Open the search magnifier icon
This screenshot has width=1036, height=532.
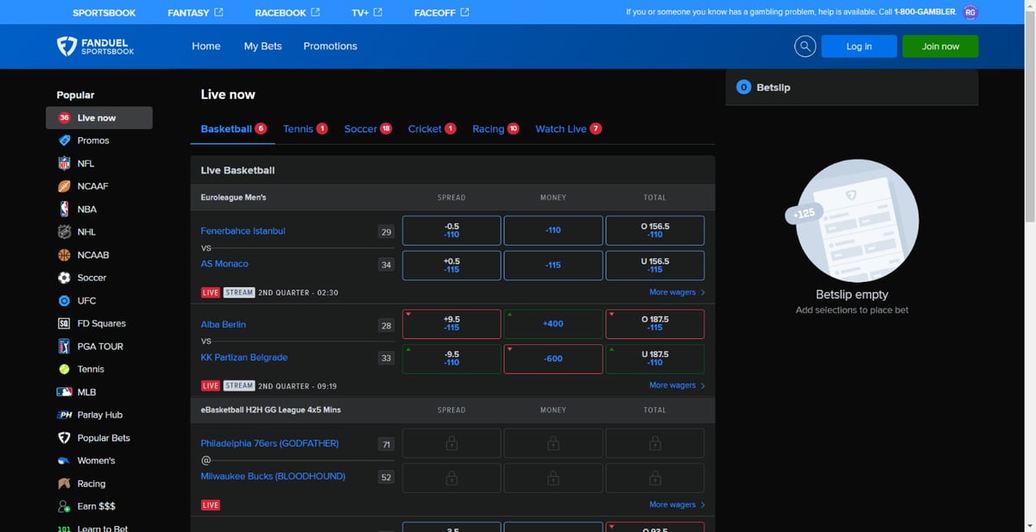click(x=805, y=47)
